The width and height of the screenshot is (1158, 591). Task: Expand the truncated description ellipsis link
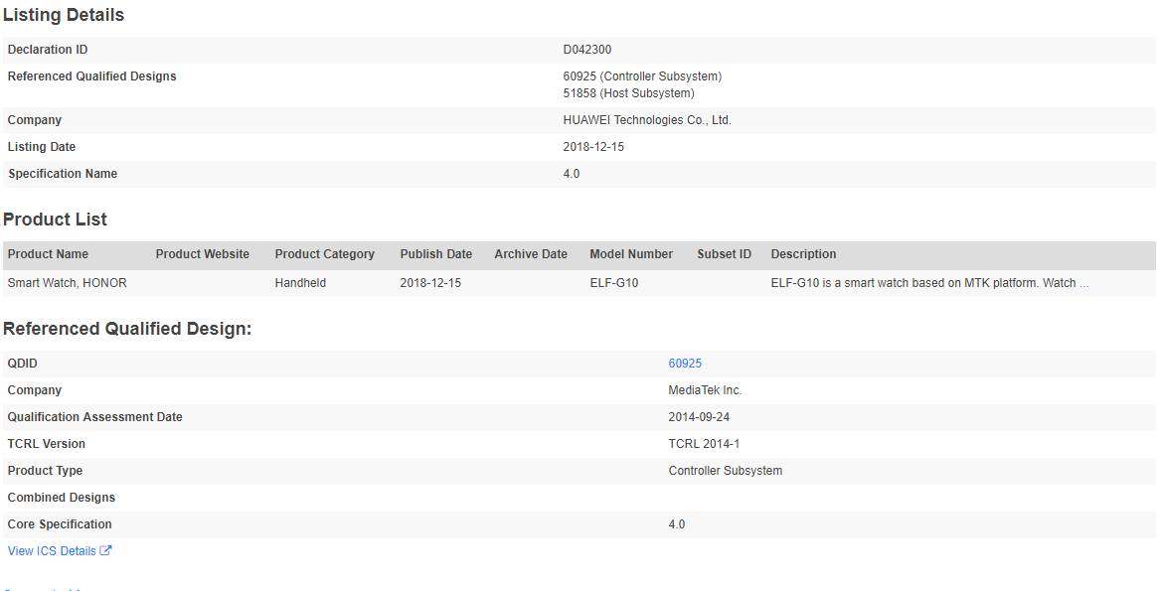click(x=1083, y=283)
